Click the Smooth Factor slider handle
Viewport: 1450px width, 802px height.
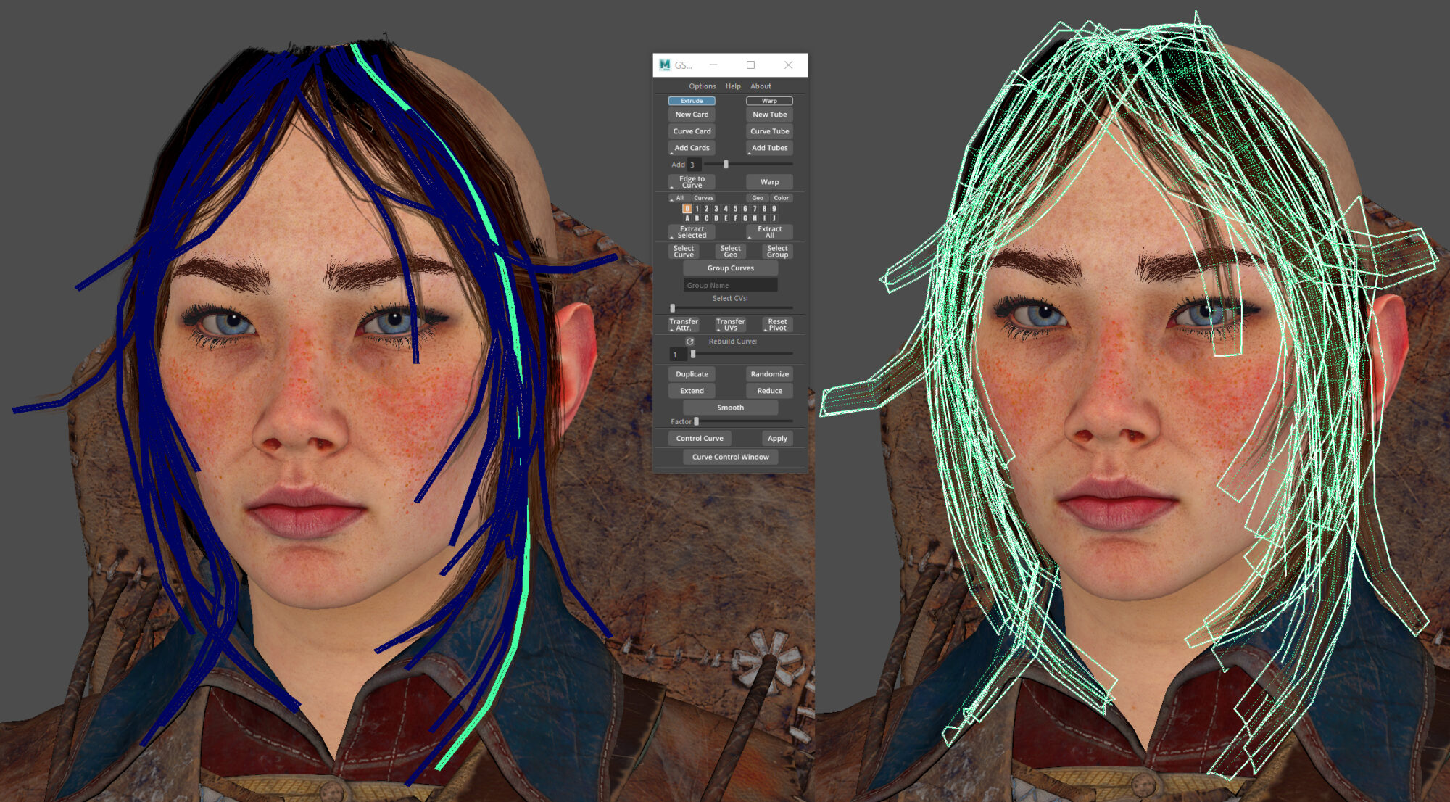[x=696, y=421]
